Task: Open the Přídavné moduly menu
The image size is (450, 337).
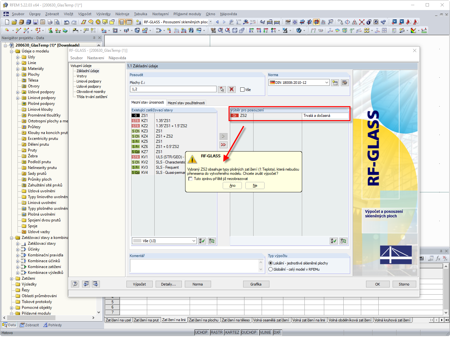Action: pos(187,14)
